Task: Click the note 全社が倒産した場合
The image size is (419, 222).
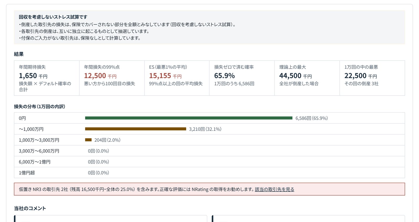Action: pyautogui.click(x=299, y=84)
